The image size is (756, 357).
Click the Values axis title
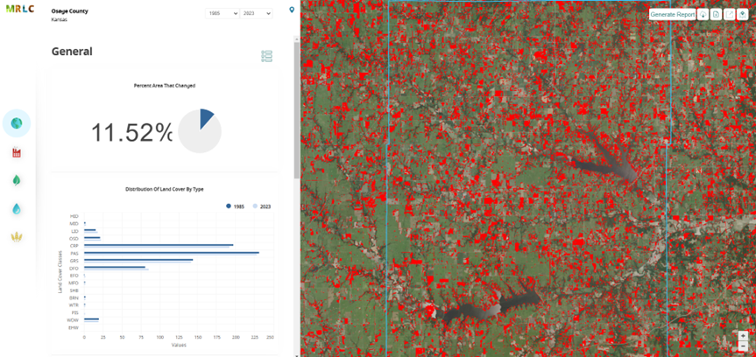pyautogui.click(x=179, y=345)
